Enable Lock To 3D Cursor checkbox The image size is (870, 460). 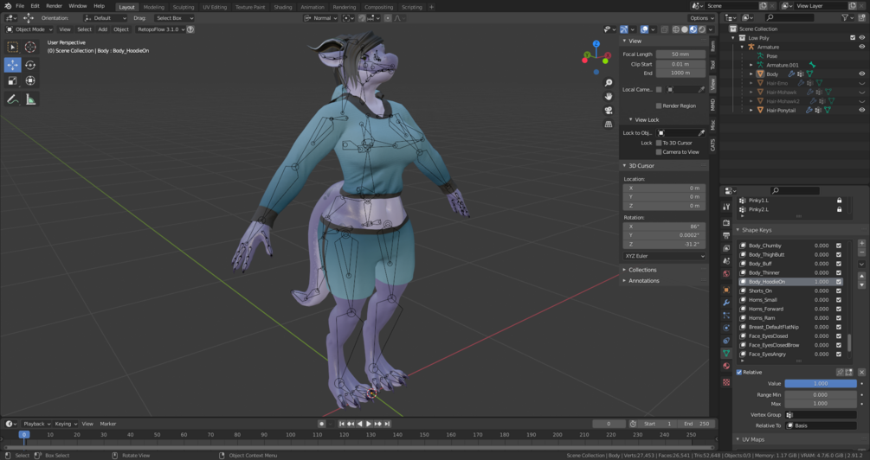point(659,143)
